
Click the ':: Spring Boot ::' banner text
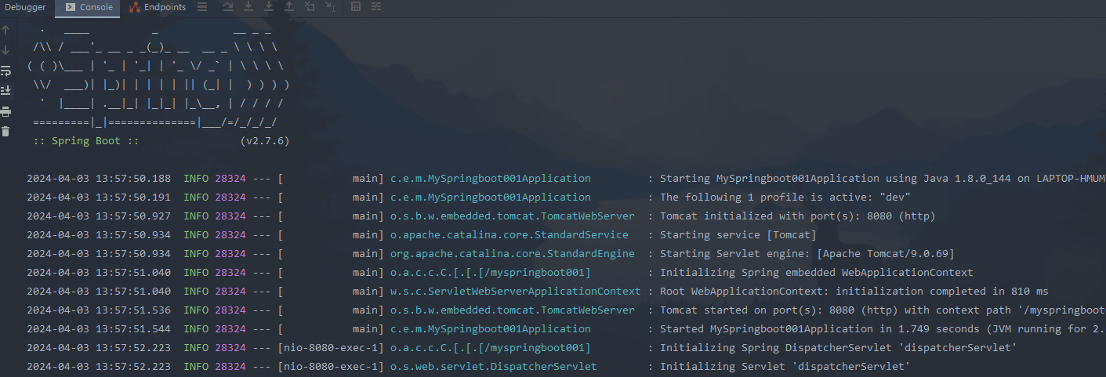tap(86, 141)
